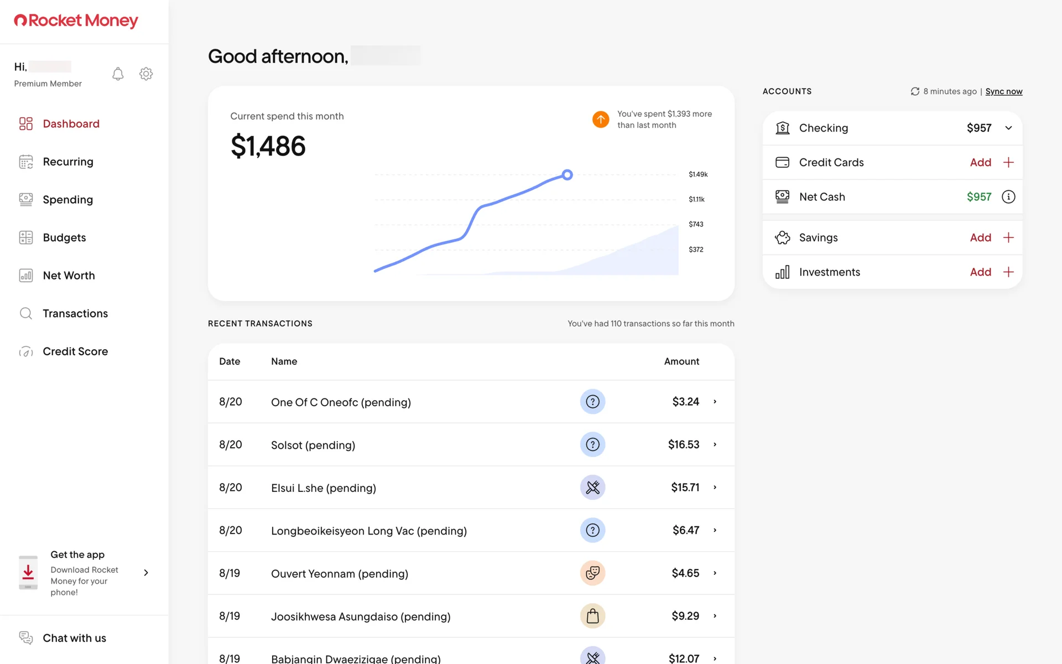Screen dimensions: 1062x664
Task: Open the Get the app chevron
Action: pyautogui.click(x=146, y=573)
